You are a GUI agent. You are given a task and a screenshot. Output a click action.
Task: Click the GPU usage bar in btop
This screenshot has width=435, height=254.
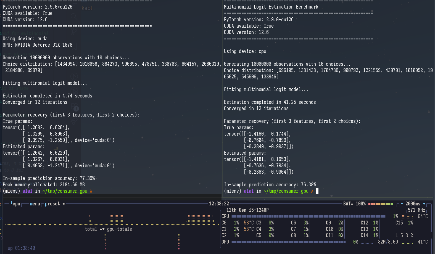pos(288,242)
